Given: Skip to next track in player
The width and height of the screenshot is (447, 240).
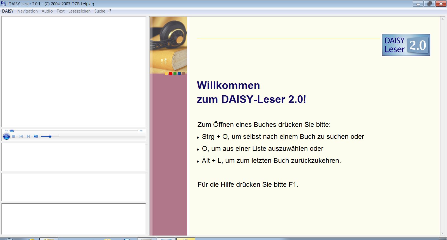Looking at the screenshot, I should point(28,136).
